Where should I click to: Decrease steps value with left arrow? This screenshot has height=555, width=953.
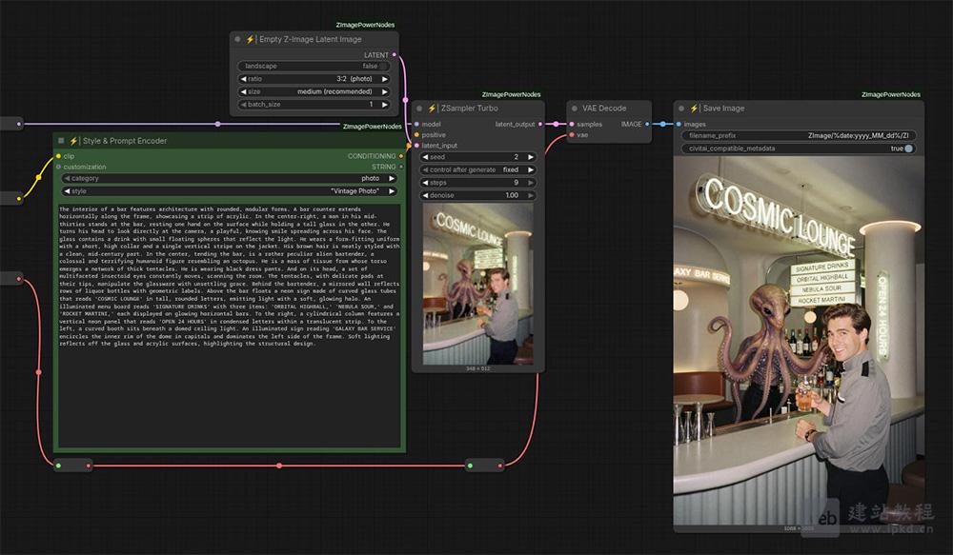click(x=424, y=183)
